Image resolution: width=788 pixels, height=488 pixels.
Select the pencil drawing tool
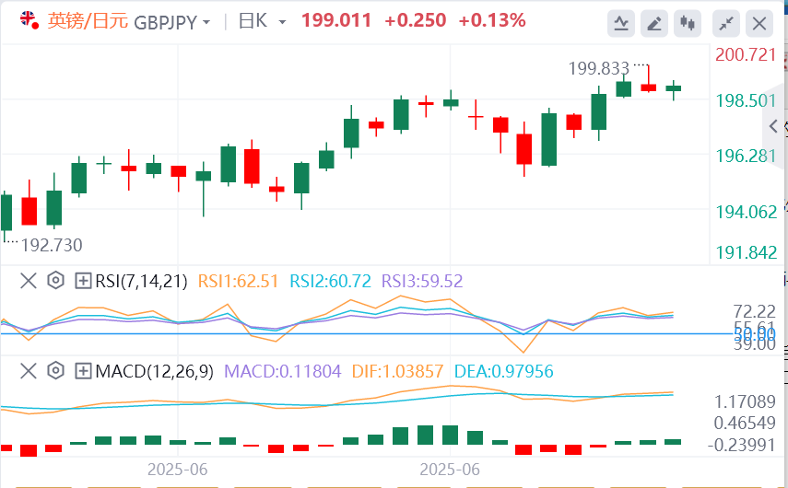[654, 22]
